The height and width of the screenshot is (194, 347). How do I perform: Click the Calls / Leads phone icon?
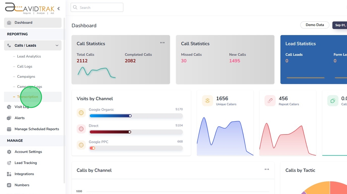9,46
